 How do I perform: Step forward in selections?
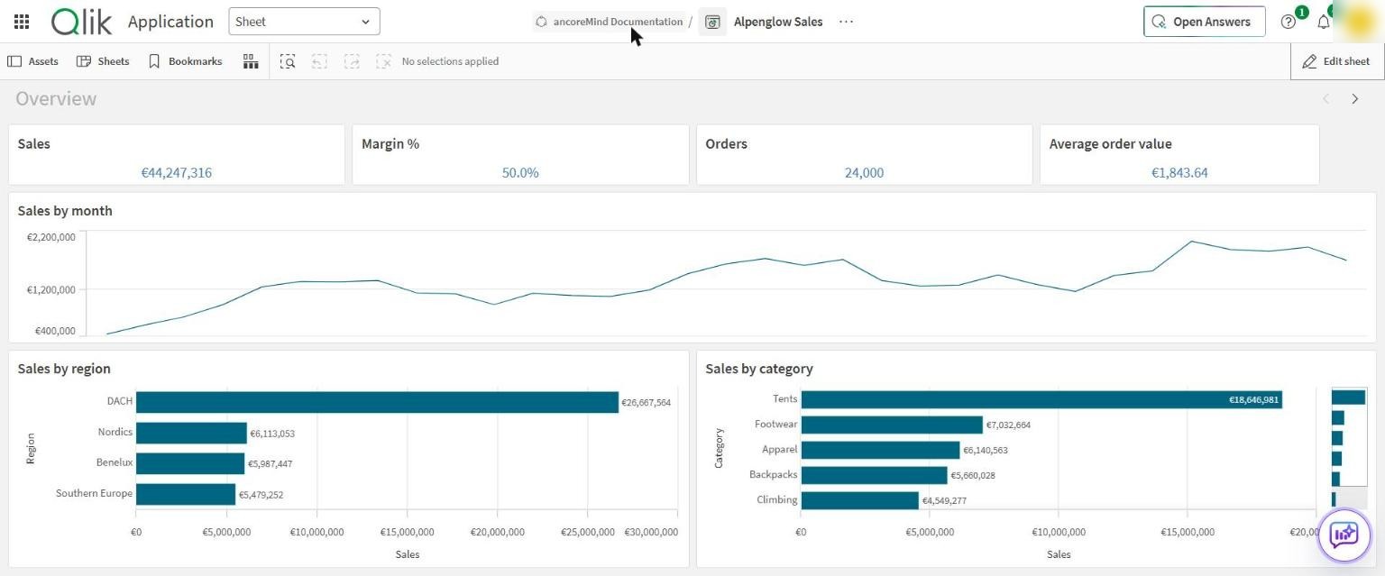[352, 61]
